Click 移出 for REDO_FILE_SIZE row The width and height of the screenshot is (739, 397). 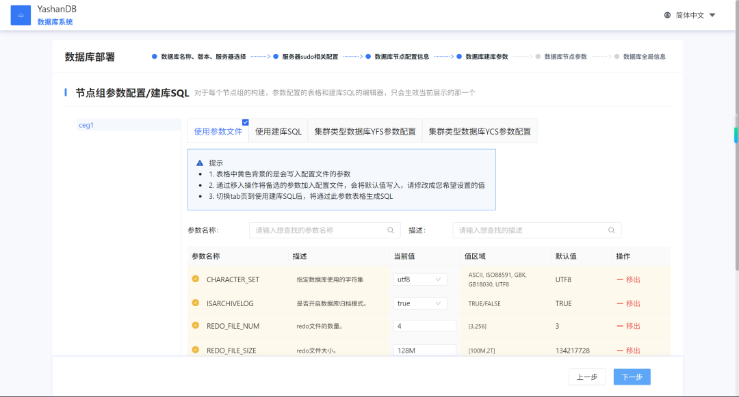point(628,351)
